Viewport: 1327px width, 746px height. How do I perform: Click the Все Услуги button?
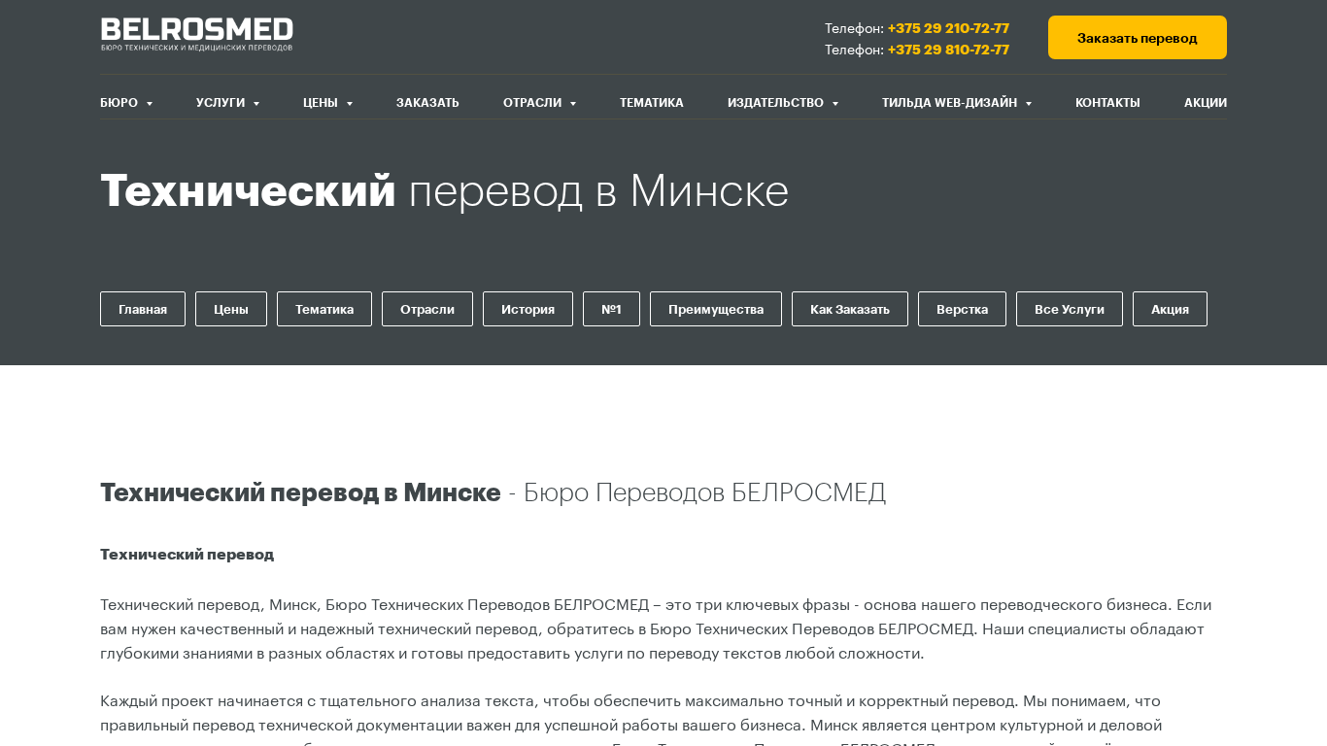[1070, 309]
